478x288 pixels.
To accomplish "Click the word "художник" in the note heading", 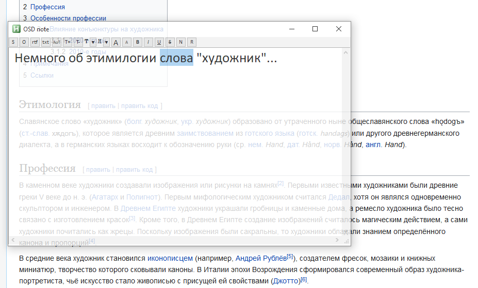I will point(232,58).
